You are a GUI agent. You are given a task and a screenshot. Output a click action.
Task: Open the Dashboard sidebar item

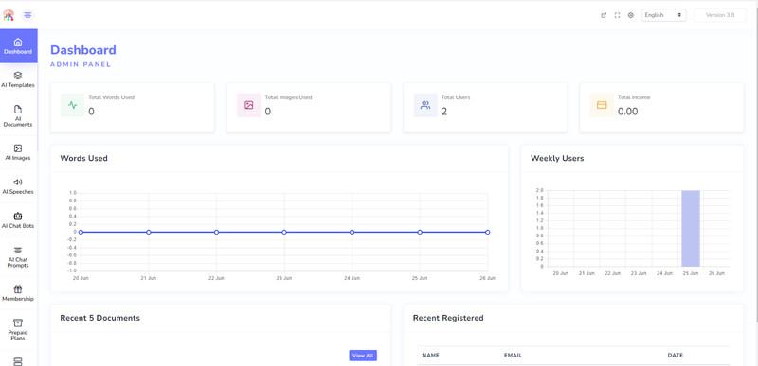(x=18, y=45)
